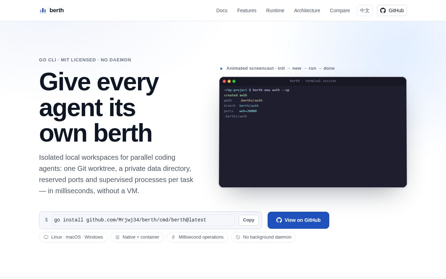This screenshot has height=279, width=446.
Task: Click the 'GO CLI · MIT LICENSED · NO DAEMON' tagline
Action: click(x=85, y=60)
